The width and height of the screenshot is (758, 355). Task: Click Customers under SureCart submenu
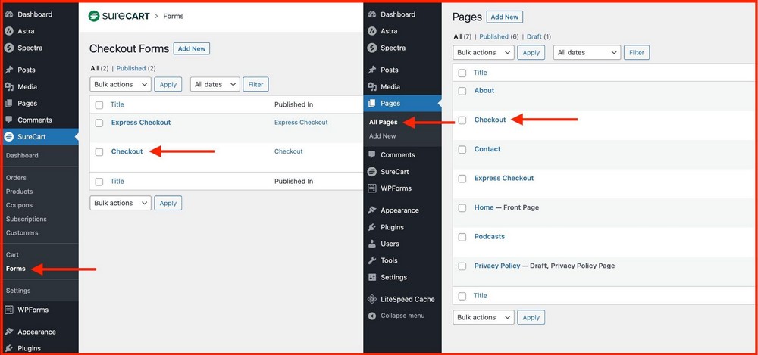[22, 233]
